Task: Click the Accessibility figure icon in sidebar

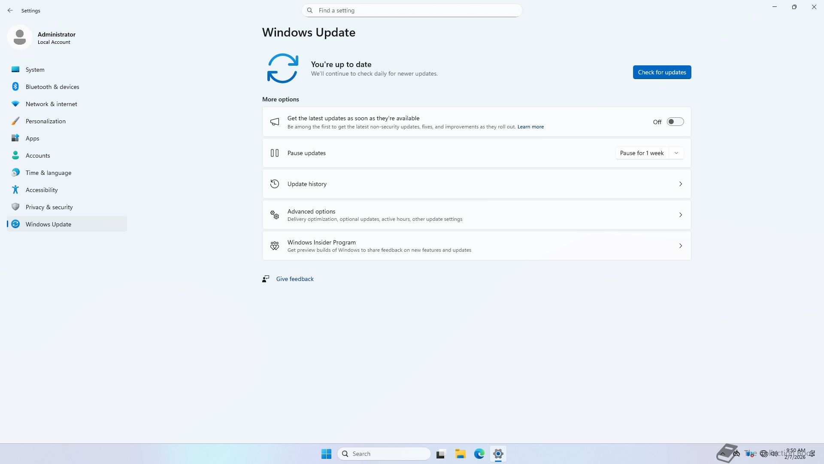Action: [15, 190]
